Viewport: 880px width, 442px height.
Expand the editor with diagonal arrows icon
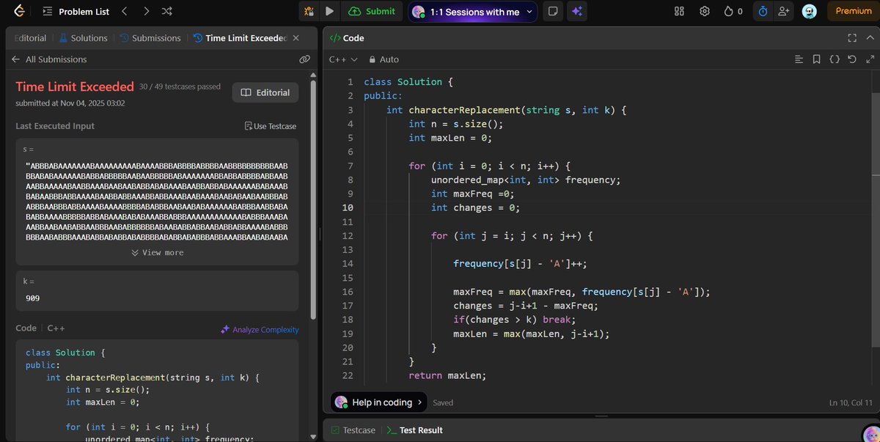point(870,59)
